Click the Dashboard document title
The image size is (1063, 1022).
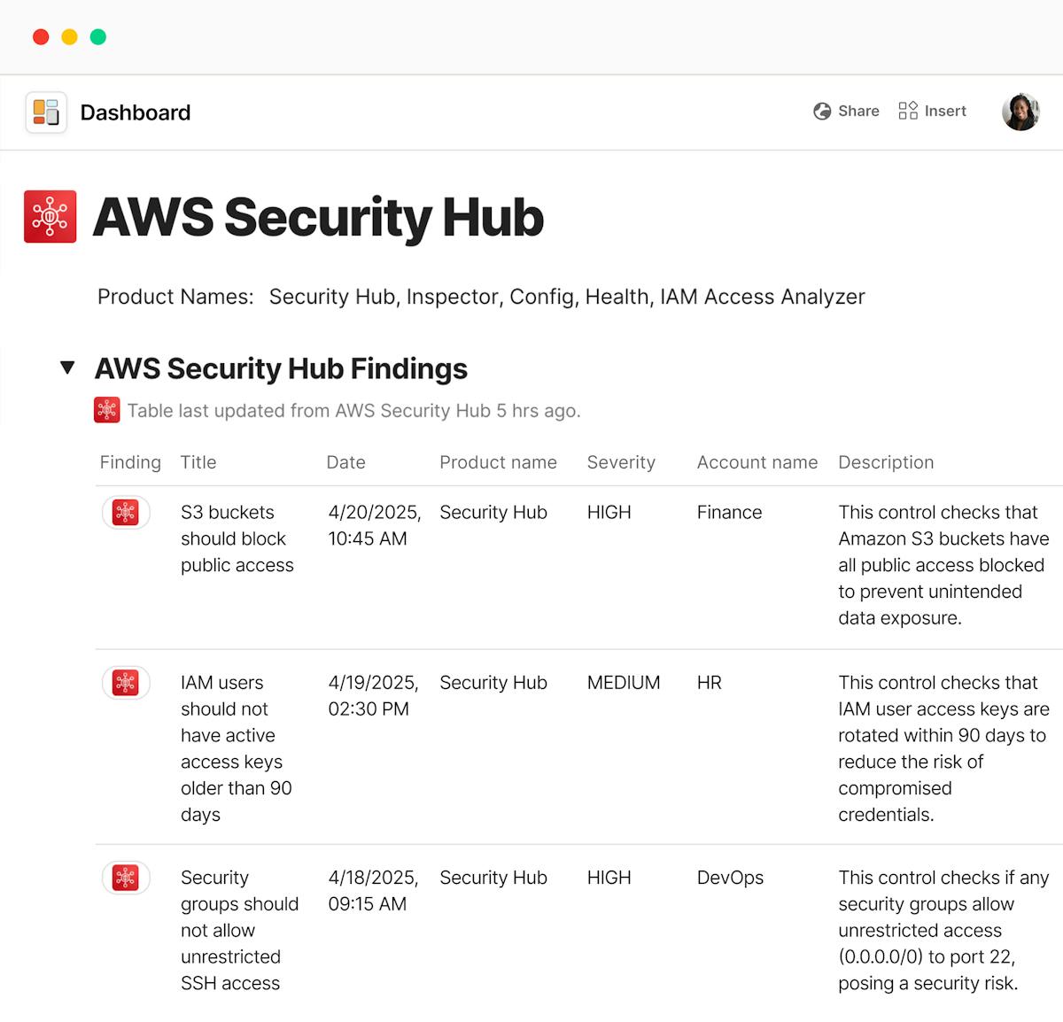[x=136, y=112]
